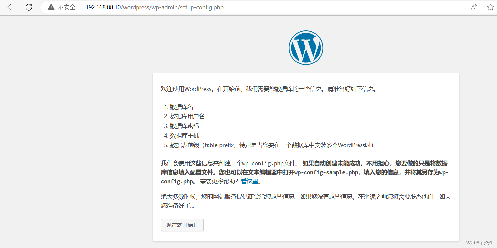The height and width of the screenshot is (248, 497).
Task: Click the 不安全 security label
Action: point(67,7)
